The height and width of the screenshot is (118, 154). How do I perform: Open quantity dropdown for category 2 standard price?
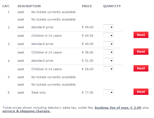click(x=109, y=27)
